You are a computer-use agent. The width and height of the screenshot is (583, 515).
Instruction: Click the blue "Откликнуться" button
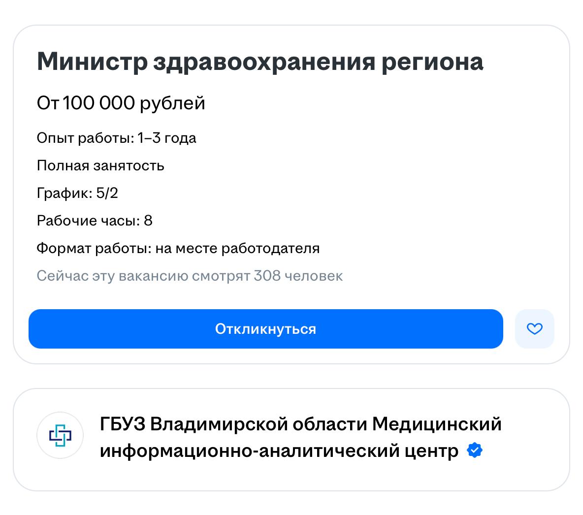pos(265,329)
